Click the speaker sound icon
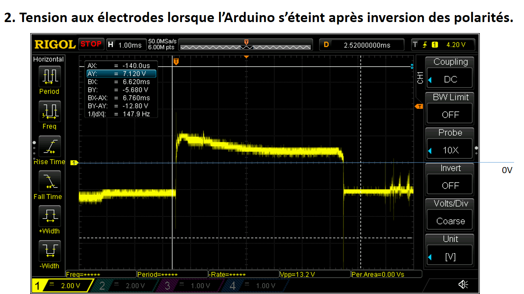524x294 pixels. [x=463, y=285]
